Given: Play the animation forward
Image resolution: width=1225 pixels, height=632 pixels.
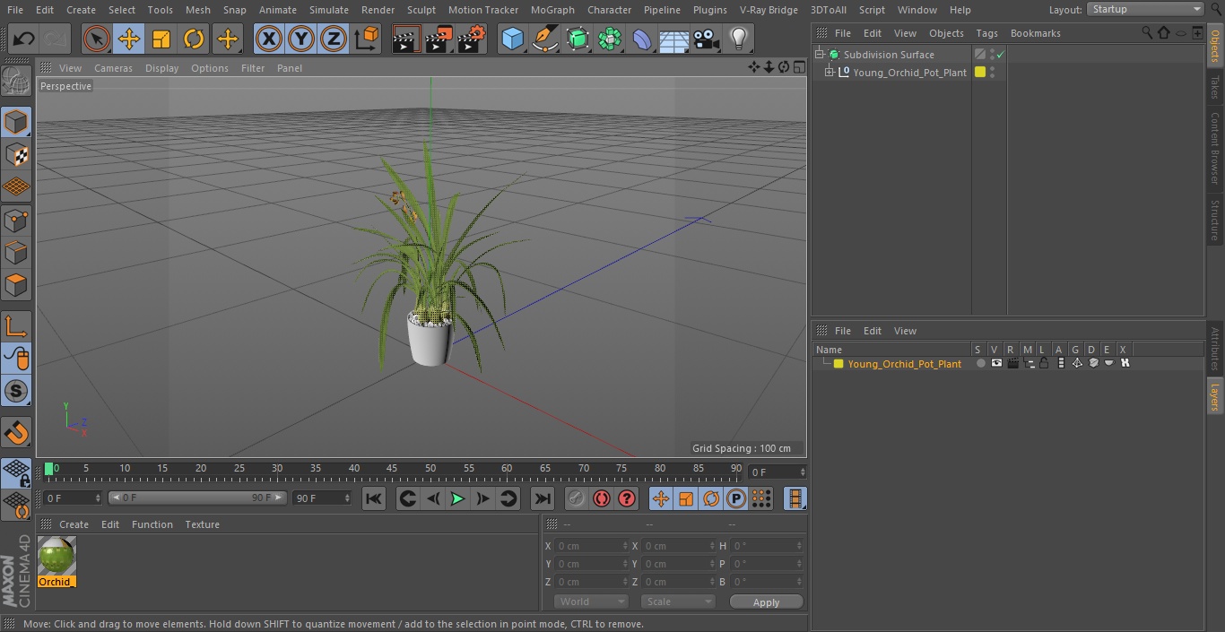Looking at the screenshot, I should tap(457, 498).
